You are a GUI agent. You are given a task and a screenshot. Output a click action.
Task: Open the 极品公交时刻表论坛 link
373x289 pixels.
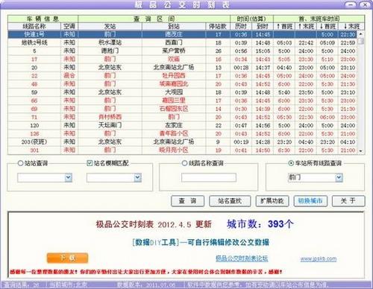click(242, 258)
